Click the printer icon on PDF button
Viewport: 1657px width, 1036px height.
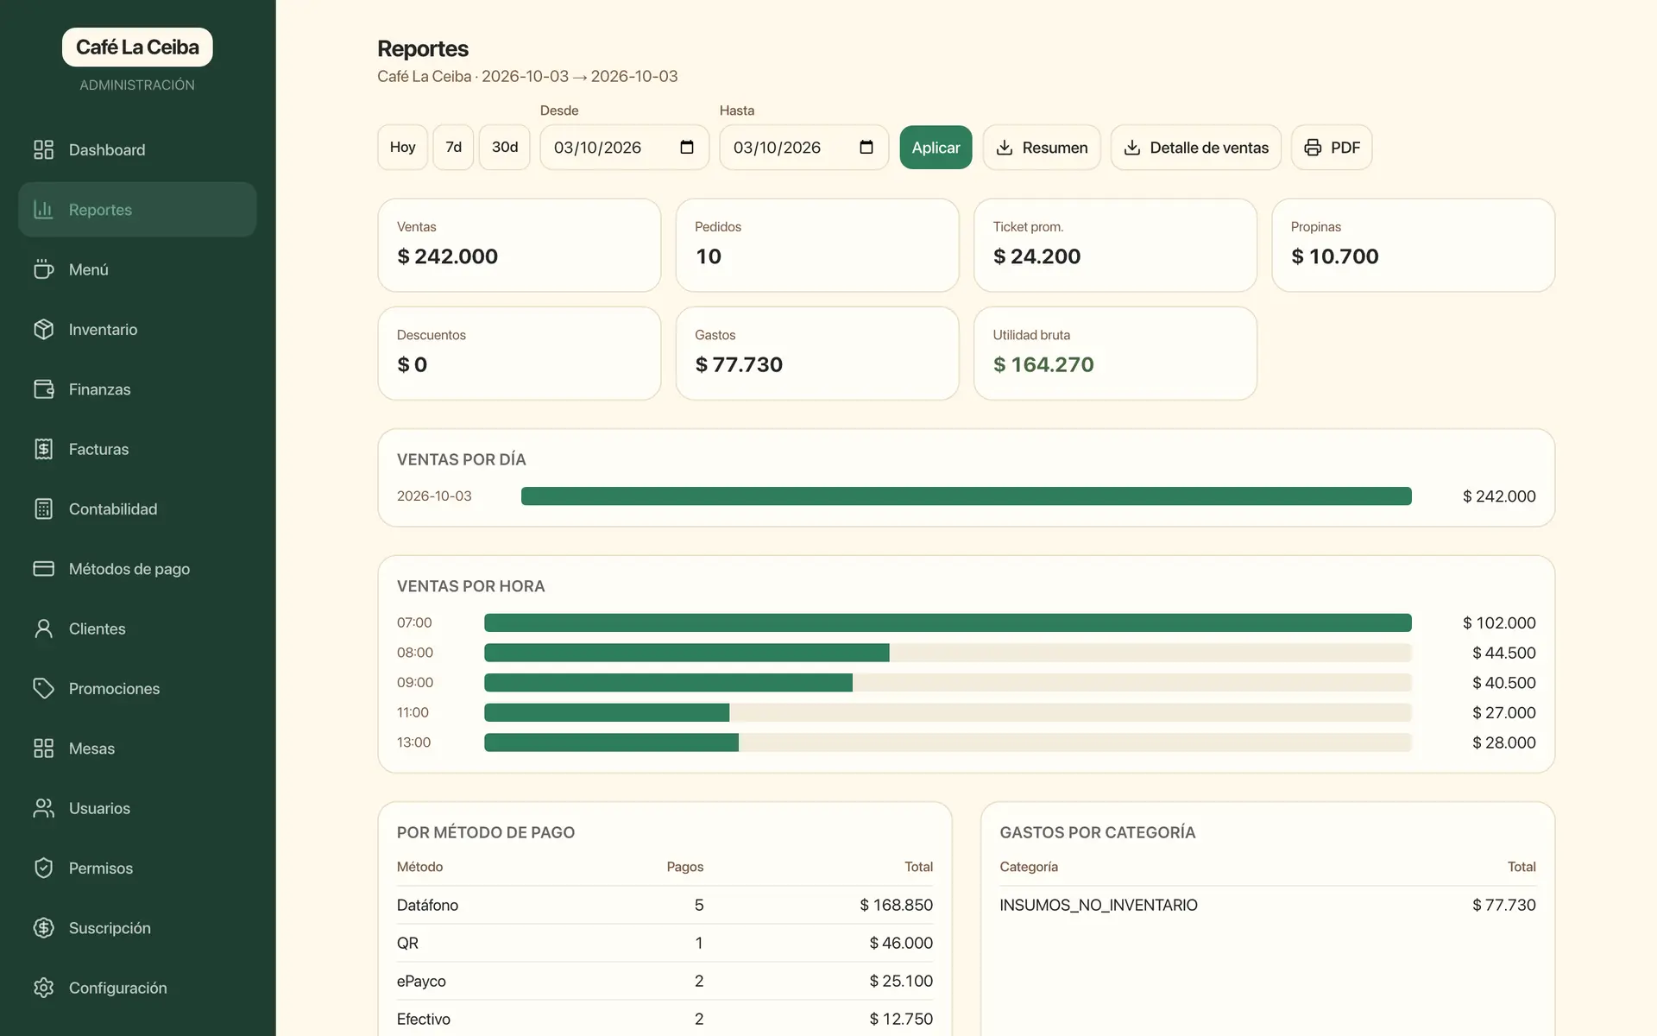pos(1313,148)
